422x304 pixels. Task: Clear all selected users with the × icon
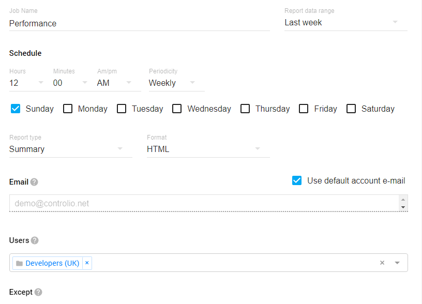[382, 263]
